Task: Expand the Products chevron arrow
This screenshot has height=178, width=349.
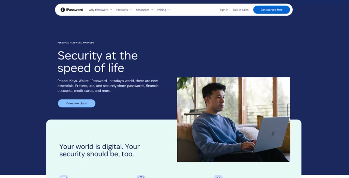Action: [x=131, y=10]
